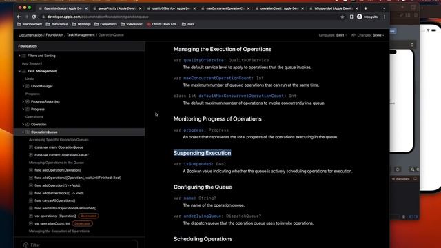441x248 pixels.
Task: Click the refresh icon in background window
Action: [412, 45]
